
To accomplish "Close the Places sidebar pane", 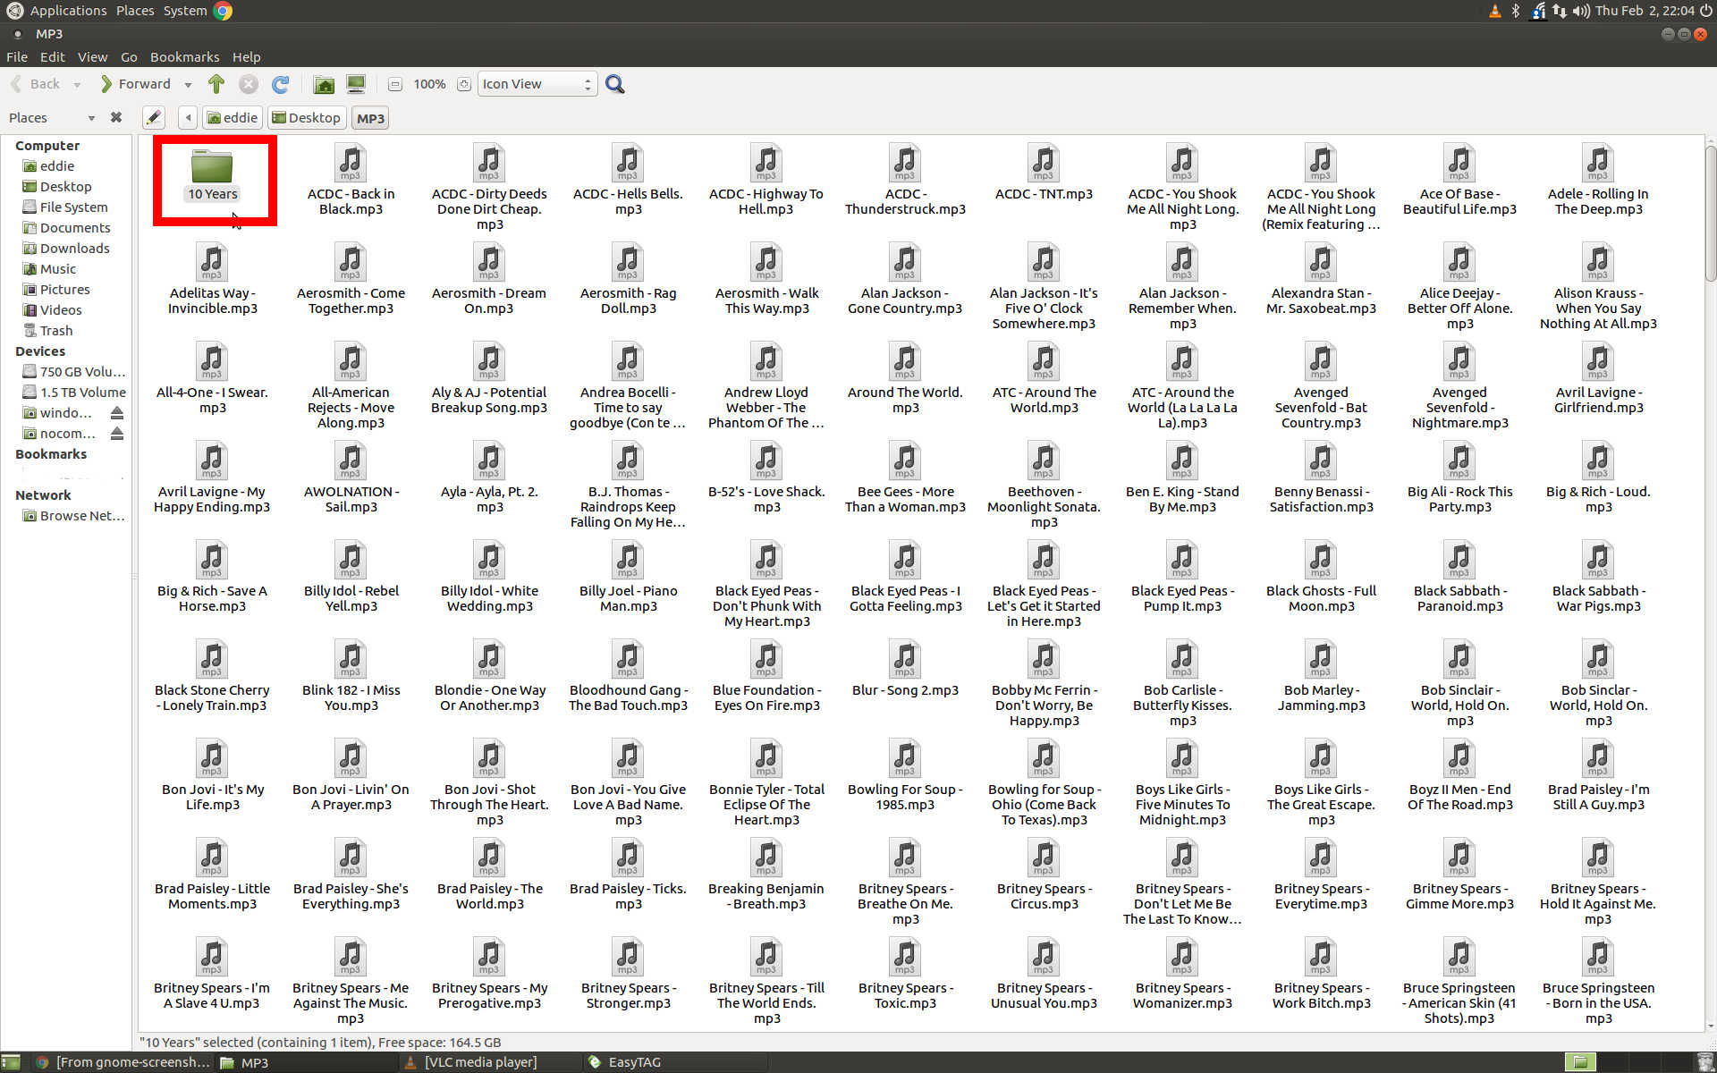I will pyautogui.click(x=115, y=117).
